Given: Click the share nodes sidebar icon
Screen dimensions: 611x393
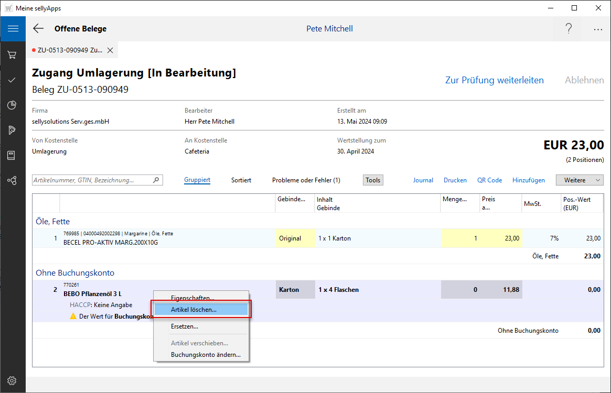Looking at the screenshot, I should pos(12,181).
